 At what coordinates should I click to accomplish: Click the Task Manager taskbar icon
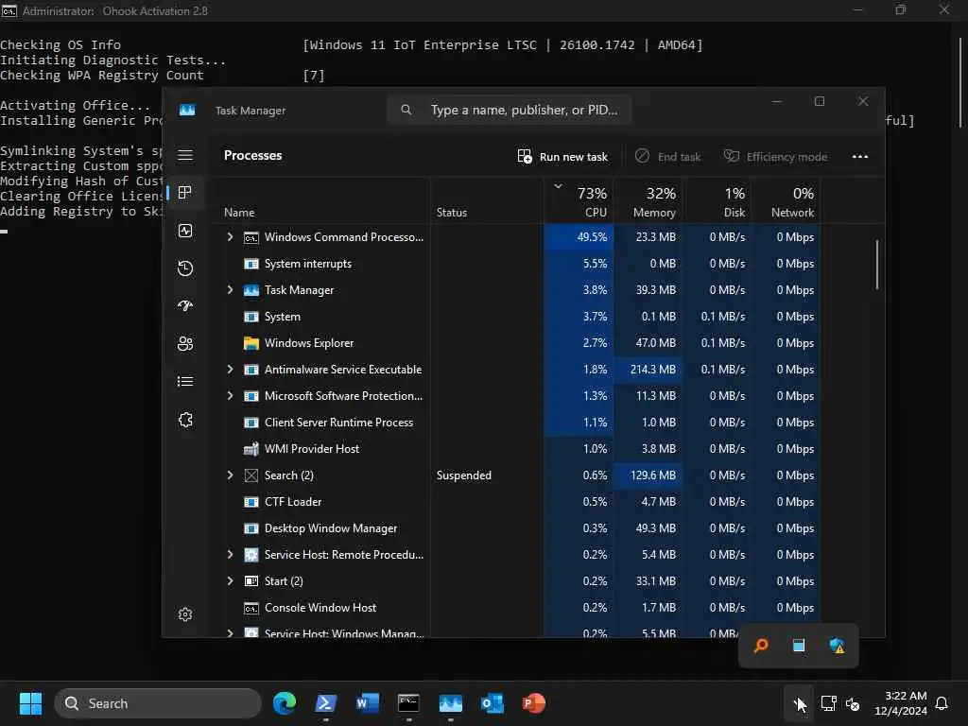[x=451, y=703]
